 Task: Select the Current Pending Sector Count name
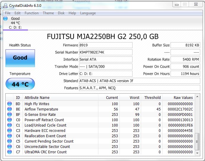(x=49, y=141)
